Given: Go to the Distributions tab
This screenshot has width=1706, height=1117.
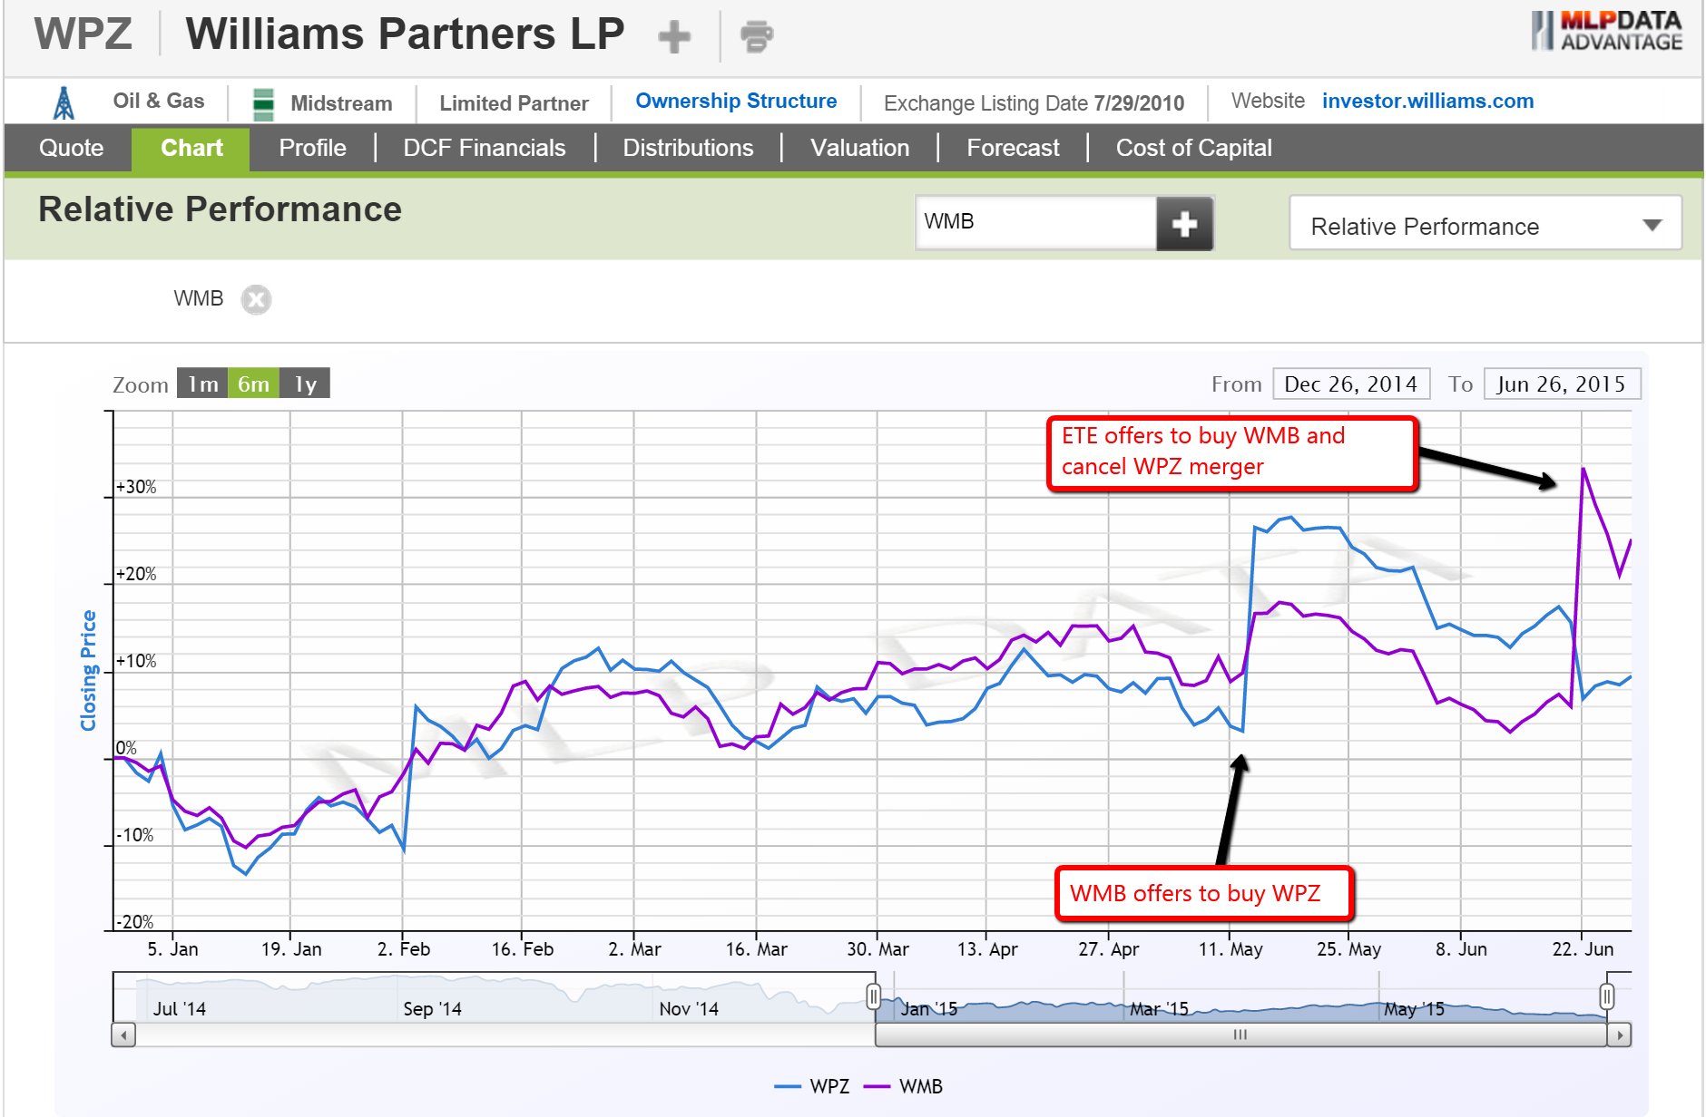Looking at the screenshot, I should [x=688, y=148].
